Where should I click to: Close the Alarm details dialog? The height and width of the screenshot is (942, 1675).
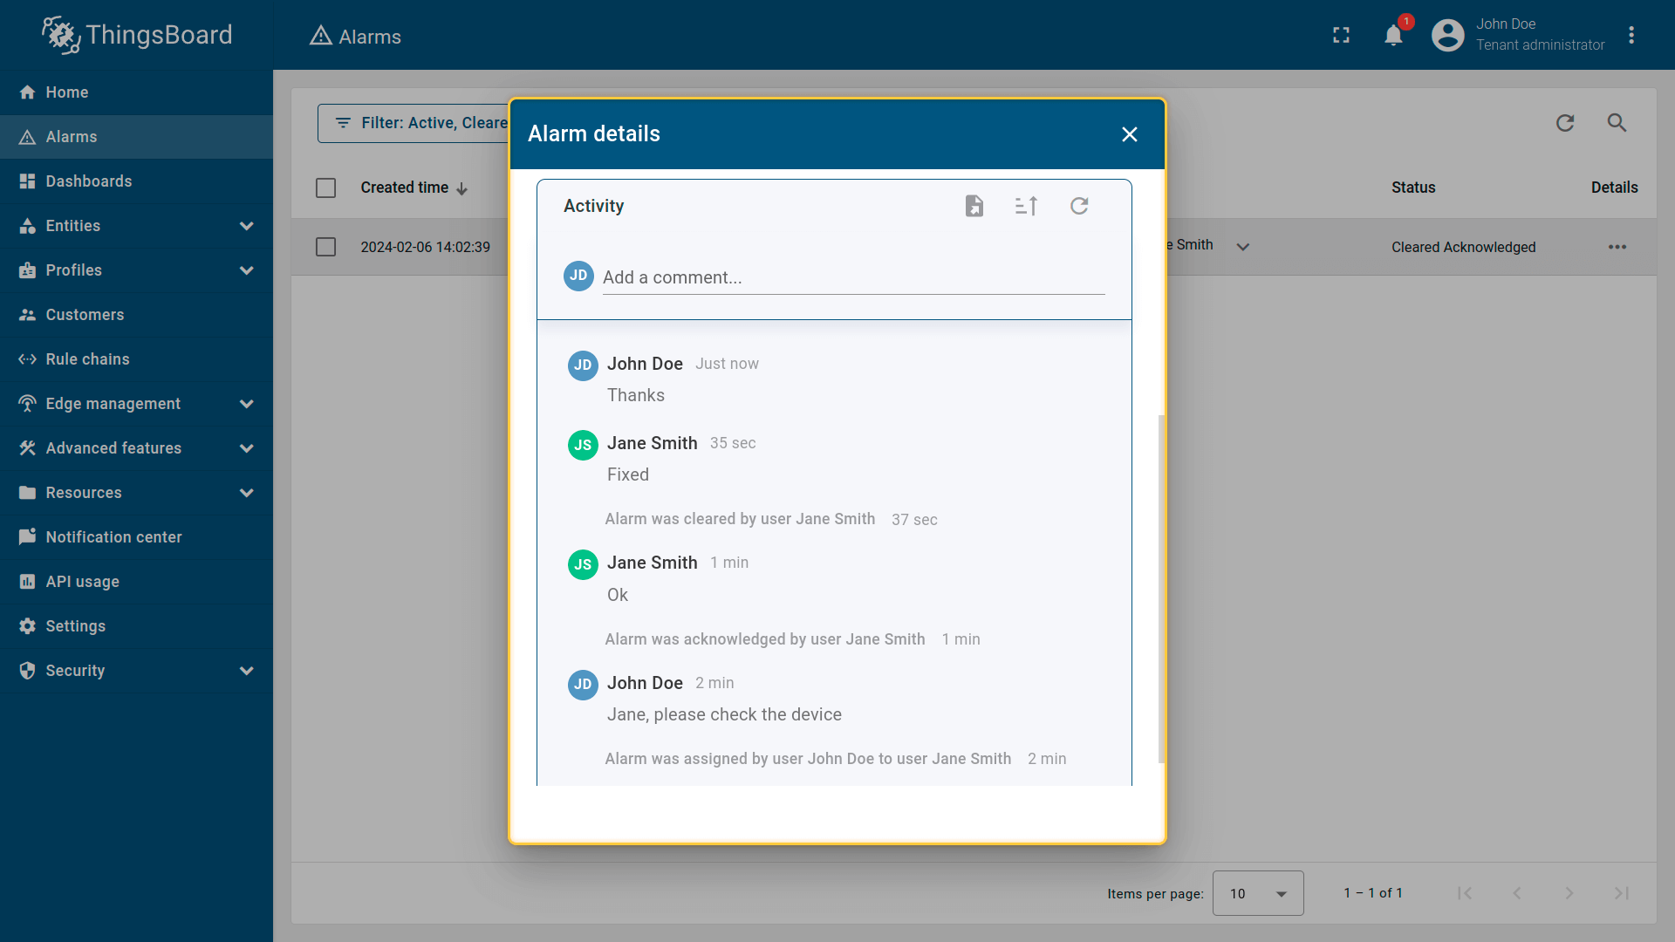(1129, 134)
